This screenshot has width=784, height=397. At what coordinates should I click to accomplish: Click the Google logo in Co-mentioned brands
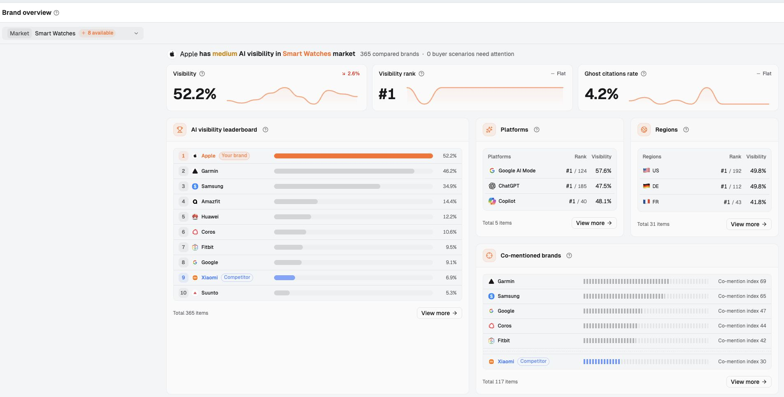click(491, 311)
